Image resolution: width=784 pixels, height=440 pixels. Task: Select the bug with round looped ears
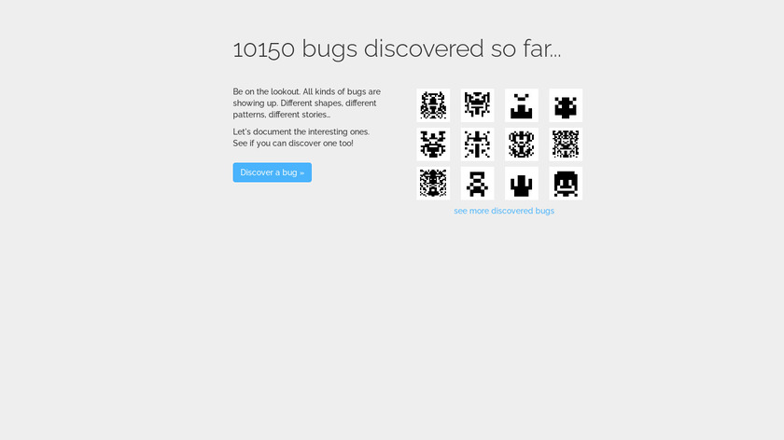pyautogui.click(x=522, y=144)
